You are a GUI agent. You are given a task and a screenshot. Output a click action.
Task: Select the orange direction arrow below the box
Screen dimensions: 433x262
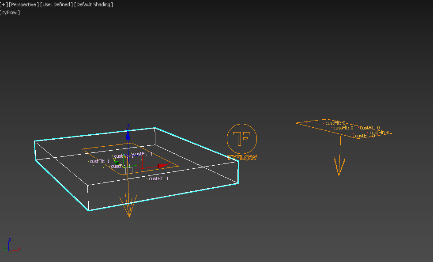pos(129,207)
